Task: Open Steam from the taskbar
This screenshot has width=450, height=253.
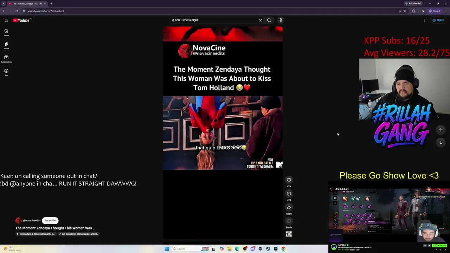Action: [x=268, y=249]
